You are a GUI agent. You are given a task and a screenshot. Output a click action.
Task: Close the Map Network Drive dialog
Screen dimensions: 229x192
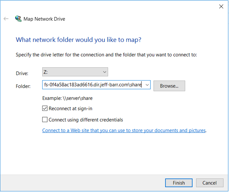pyautogui.click(x=221, y=6)
